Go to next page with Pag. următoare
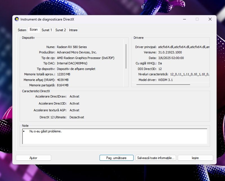 click(x=116, y=158)
